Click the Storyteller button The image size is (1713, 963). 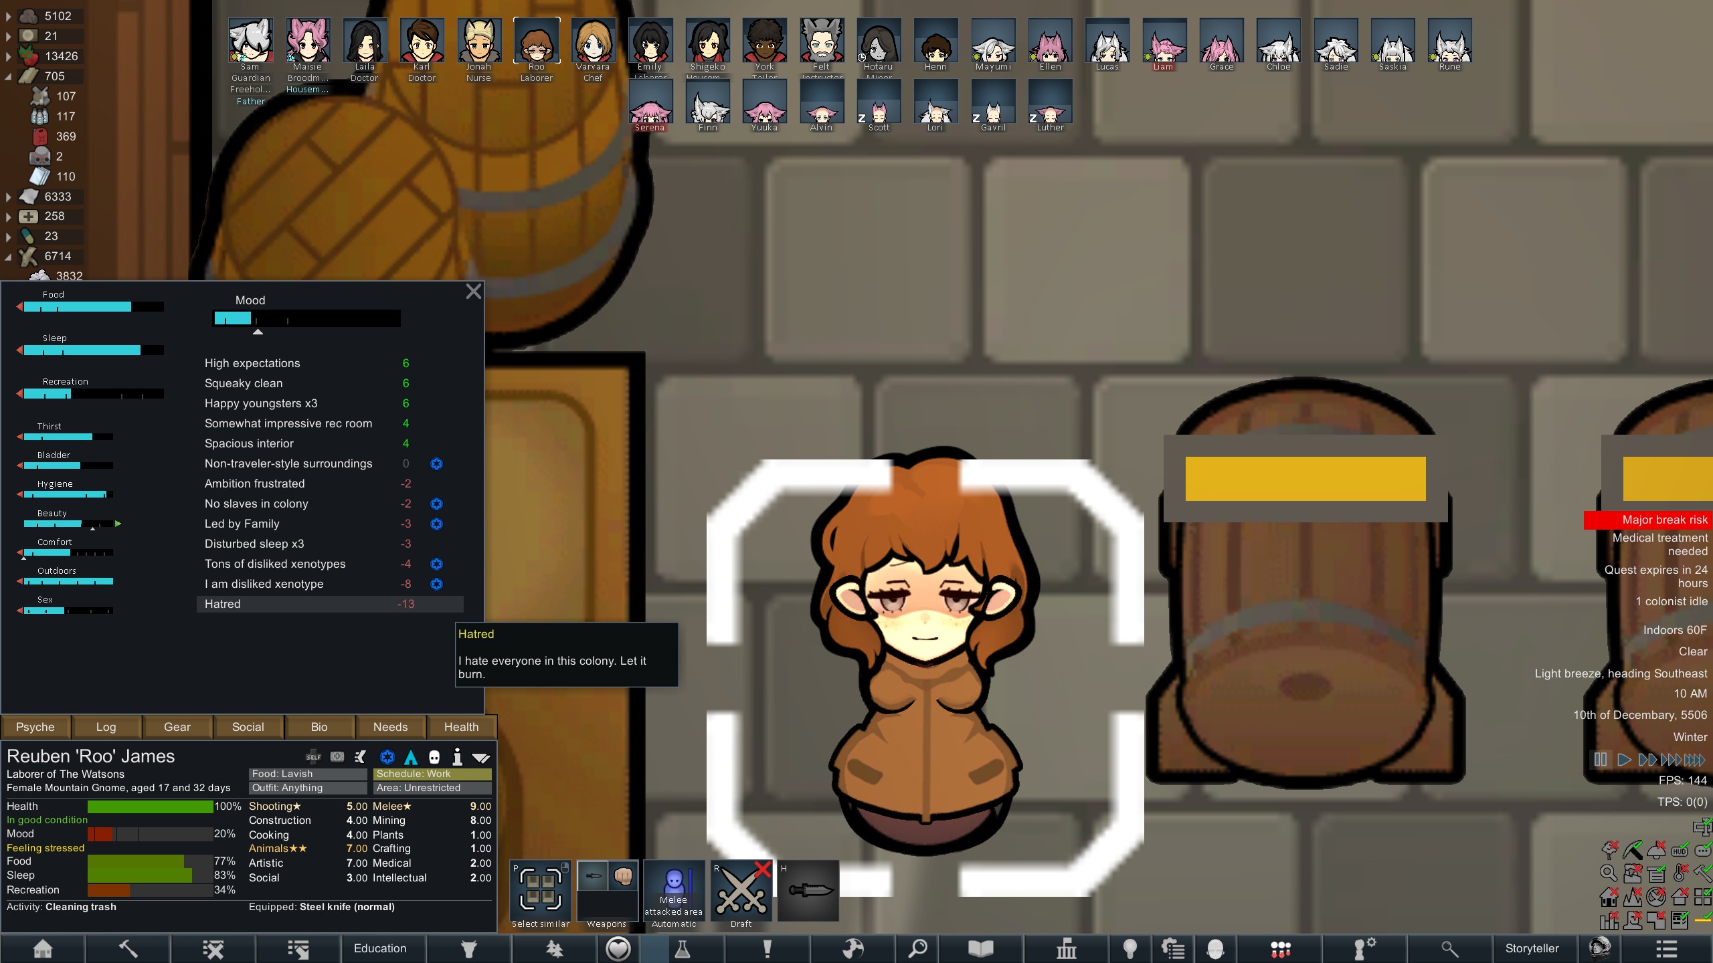click(x=1532, y=948)
